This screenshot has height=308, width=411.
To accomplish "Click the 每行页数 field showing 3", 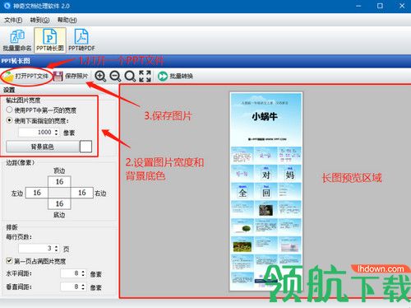I will 36,249.
